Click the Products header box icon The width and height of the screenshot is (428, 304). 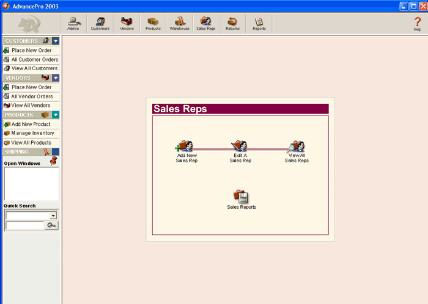pyautogui.click(x=45, y=115)
